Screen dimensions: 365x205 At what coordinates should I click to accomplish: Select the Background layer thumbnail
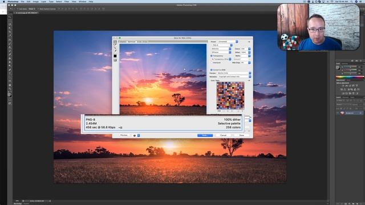[342, 113]
